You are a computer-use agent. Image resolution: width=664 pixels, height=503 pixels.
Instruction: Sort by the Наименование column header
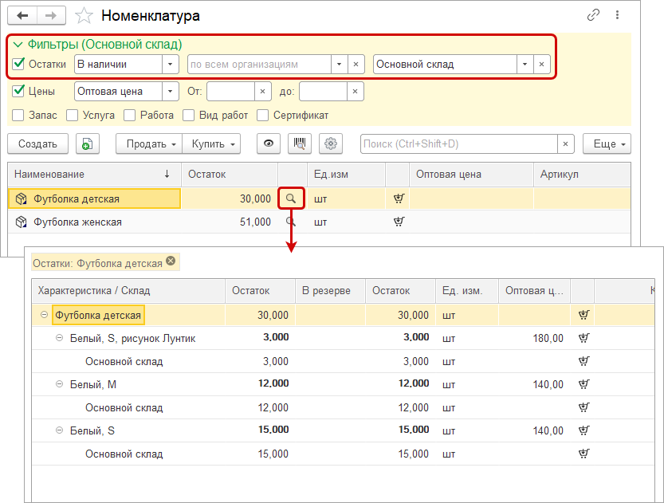94,175
